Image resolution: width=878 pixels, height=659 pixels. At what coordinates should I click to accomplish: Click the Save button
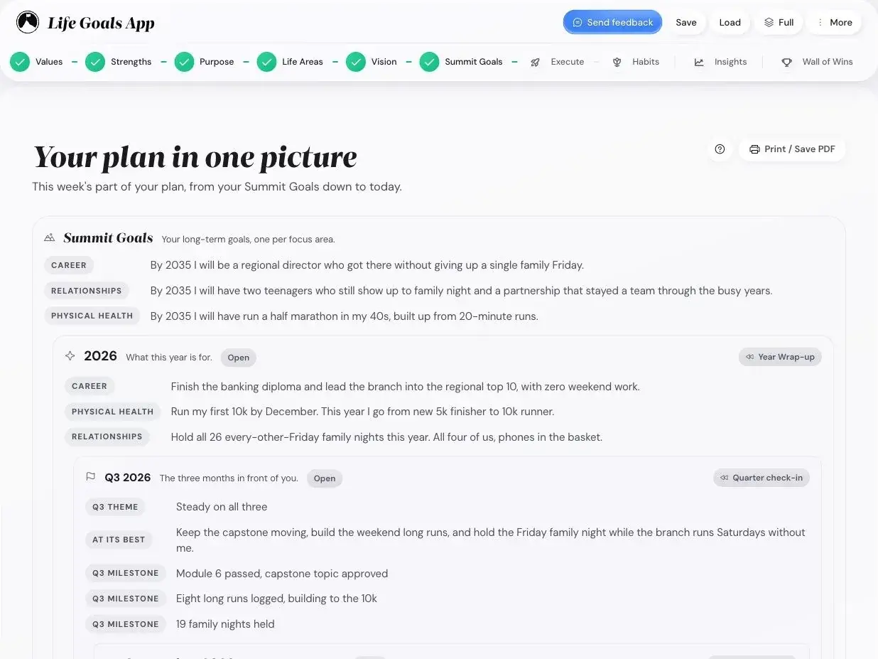(x=686, y=22)
